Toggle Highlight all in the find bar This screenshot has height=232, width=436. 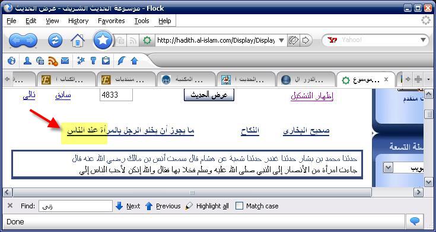coord(207,206)
